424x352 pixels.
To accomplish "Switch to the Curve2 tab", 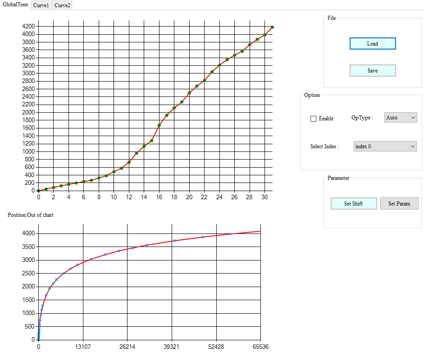I will pyautogui.click(x=62, y=5).
